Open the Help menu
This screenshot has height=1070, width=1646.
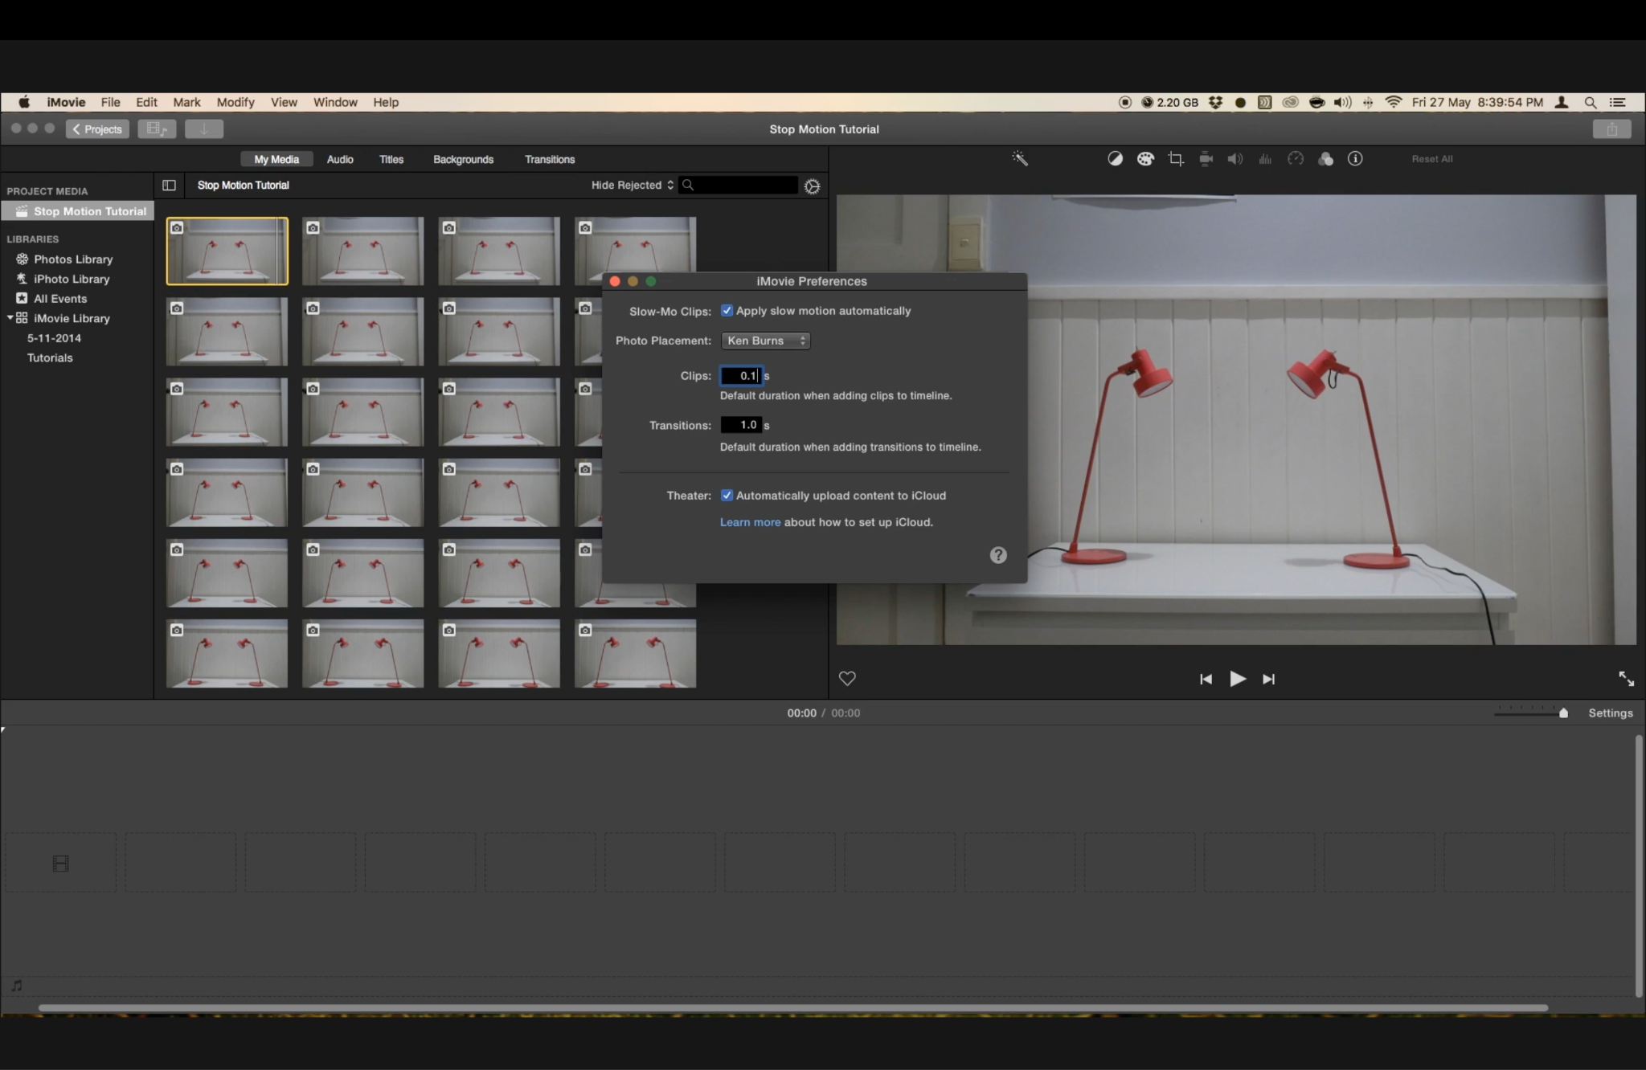[x=386, y=102]
